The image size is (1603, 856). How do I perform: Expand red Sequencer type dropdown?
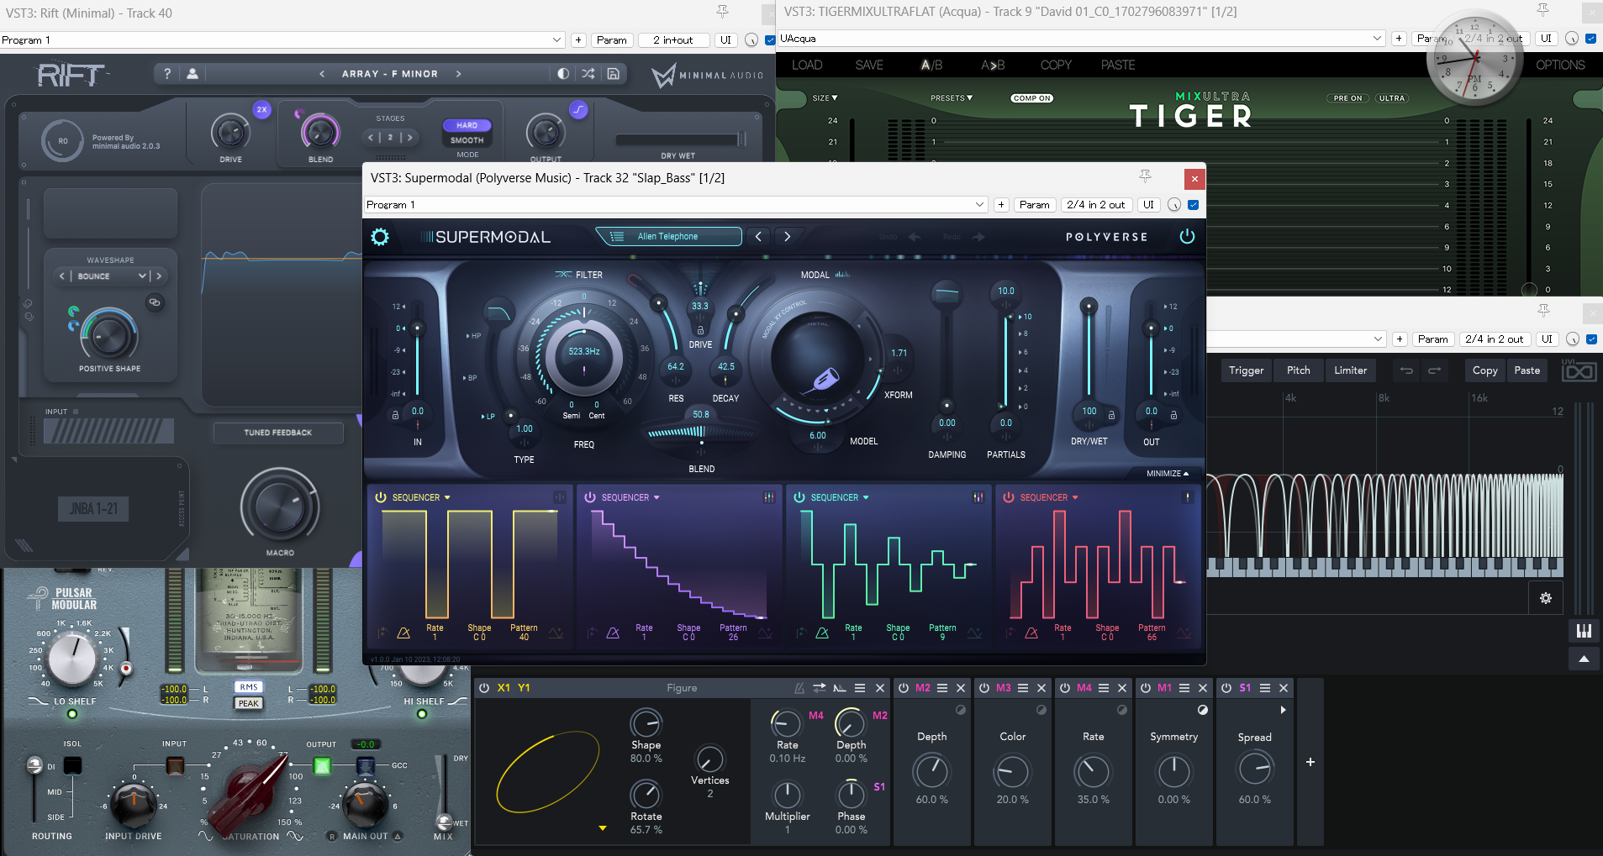(1075, 497)
